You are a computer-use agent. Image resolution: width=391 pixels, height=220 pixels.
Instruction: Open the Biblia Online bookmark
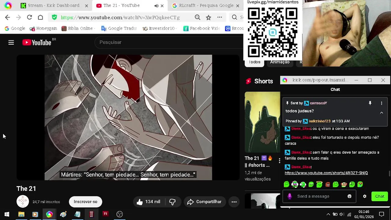click(78, 28)
